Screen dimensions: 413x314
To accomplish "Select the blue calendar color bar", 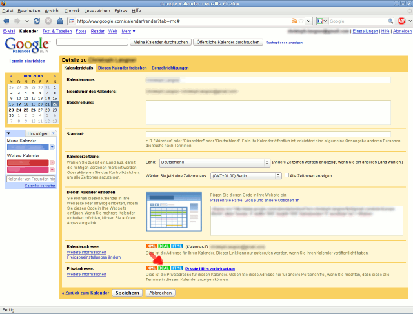I will (28, 147).
